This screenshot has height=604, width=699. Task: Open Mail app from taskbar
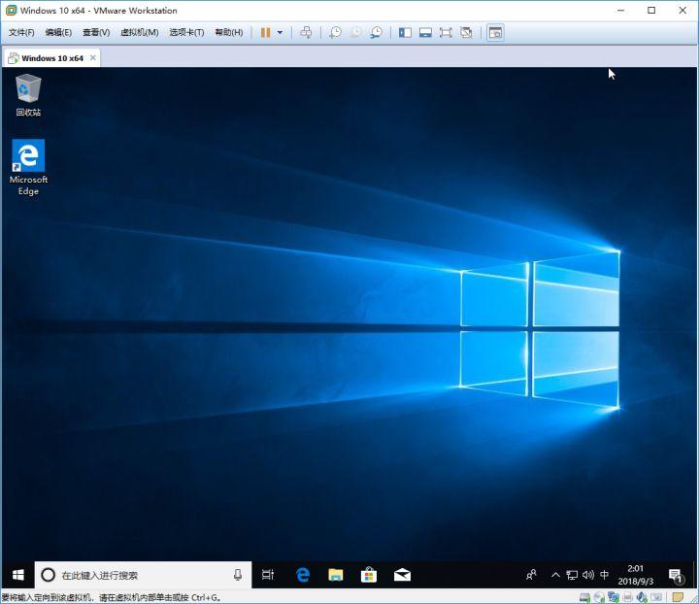click(402, 575)
